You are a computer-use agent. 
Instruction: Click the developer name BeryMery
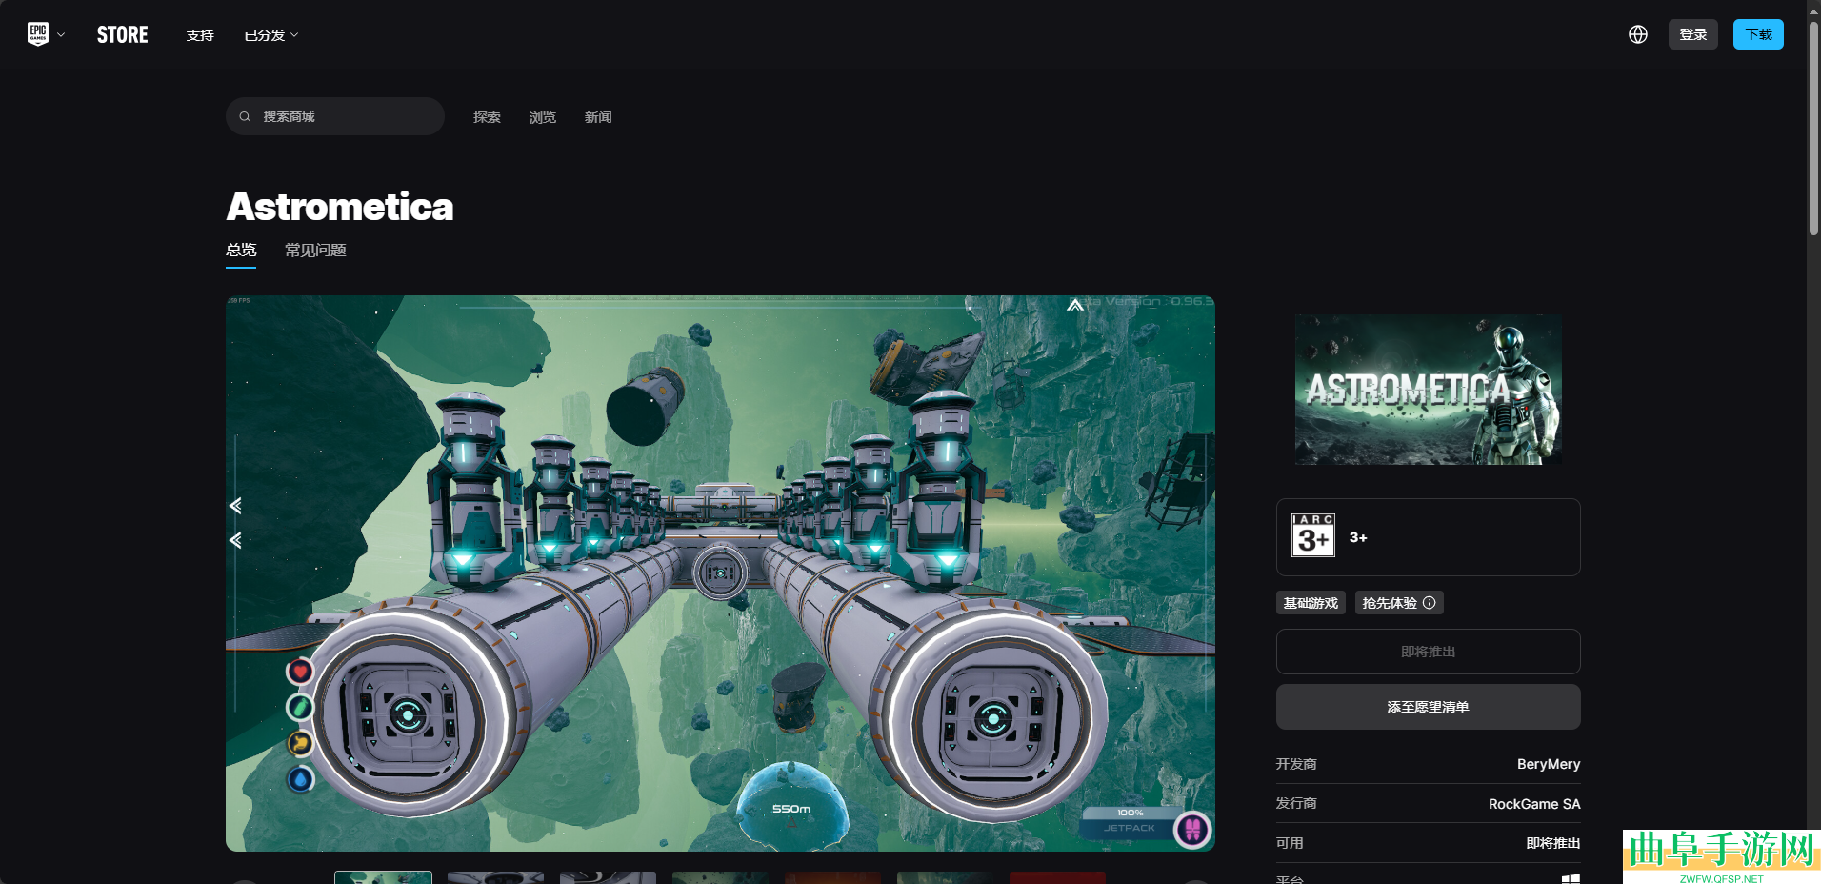(x=1549, y=764)
